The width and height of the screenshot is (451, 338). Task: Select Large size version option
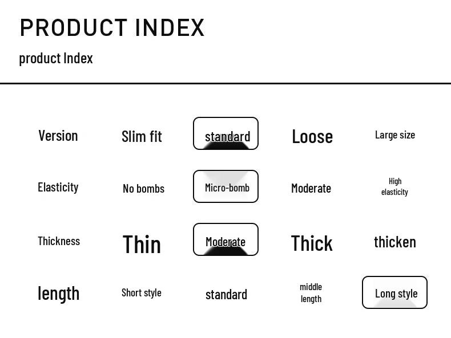click(395, 135)
